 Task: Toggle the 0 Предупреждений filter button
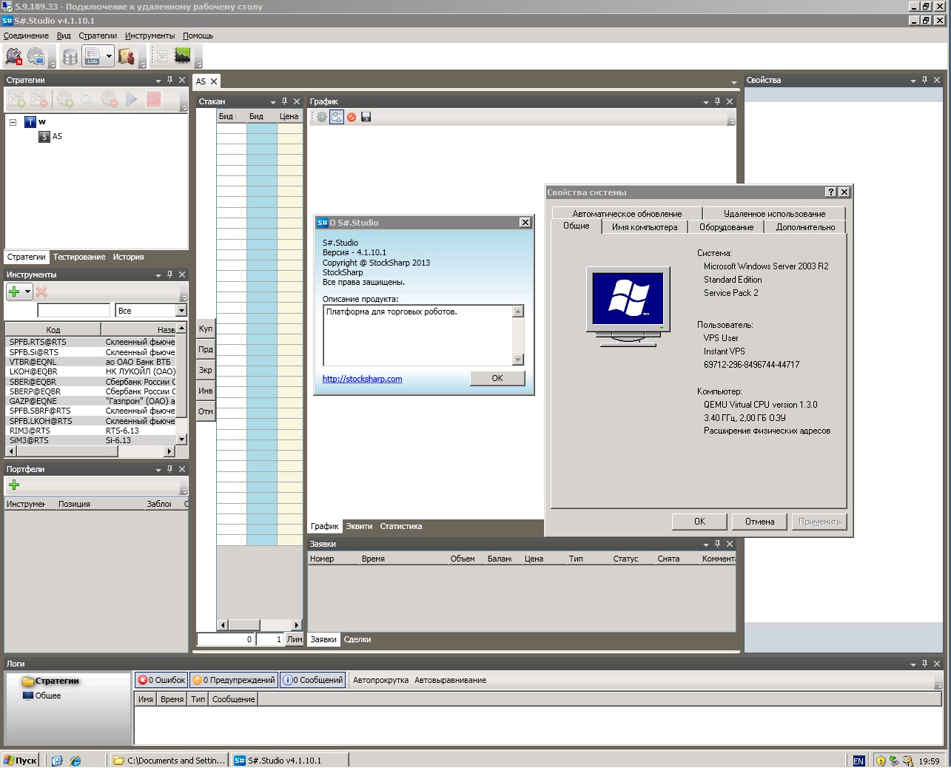[x=234, y=680]
